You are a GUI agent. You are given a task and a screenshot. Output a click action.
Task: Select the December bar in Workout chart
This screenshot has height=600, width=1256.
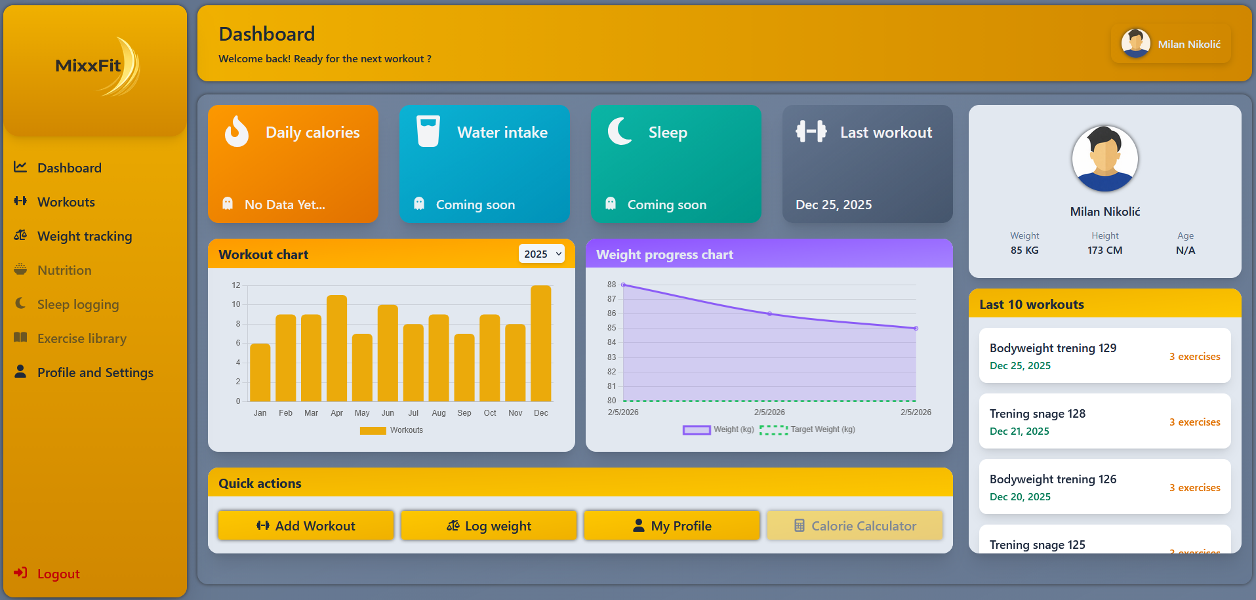541,343
